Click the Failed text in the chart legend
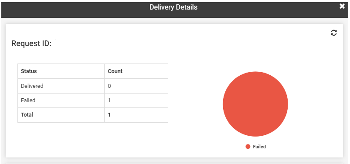The width and height of the screenshot is (350, 164). tap(259, 147)
